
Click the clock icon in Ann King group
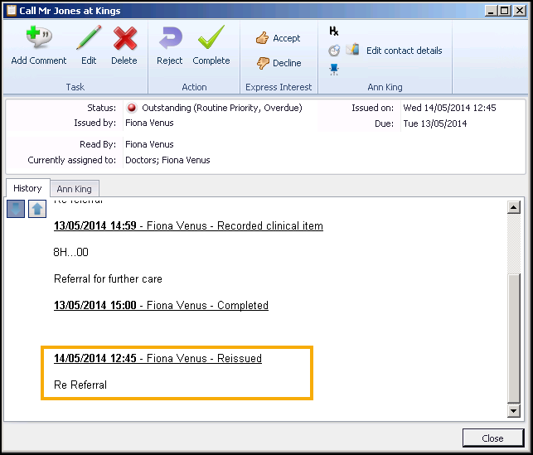click(x=334, y=51)
